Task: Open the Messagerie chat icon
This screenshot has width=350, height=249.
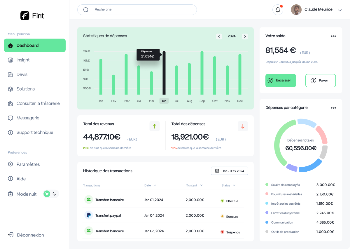Action: [10, 118]
